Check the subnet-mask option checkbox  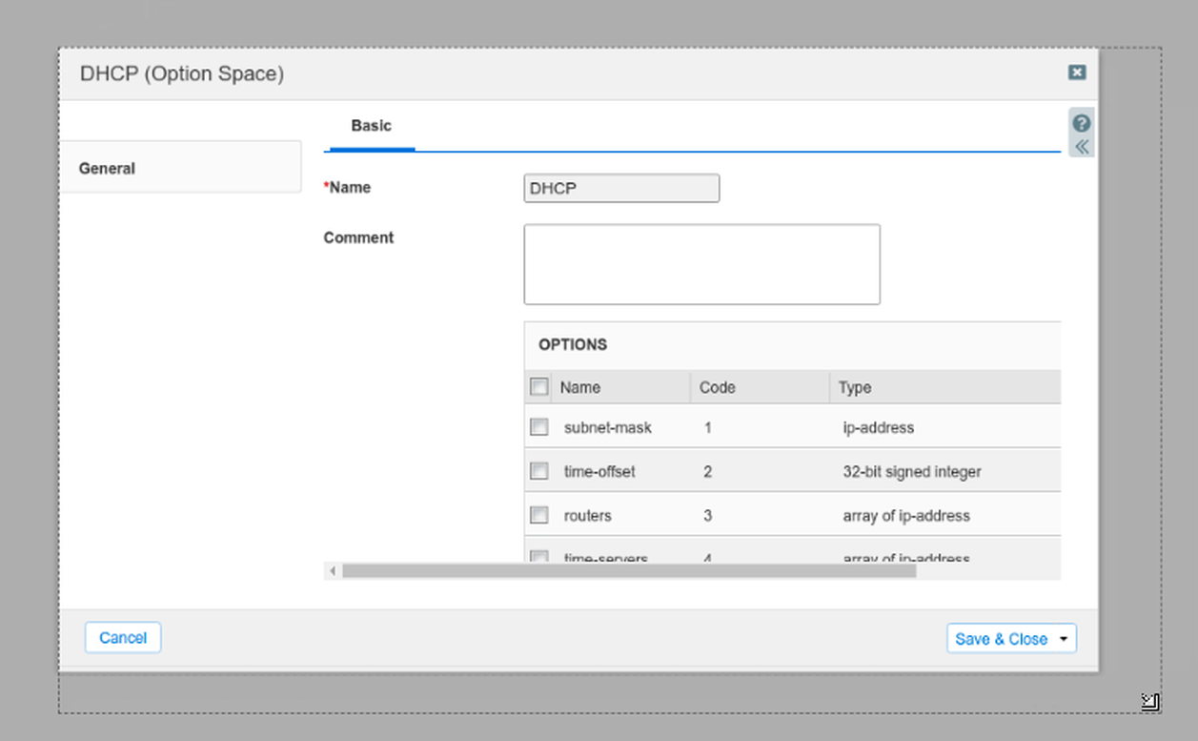pos(539,427)
